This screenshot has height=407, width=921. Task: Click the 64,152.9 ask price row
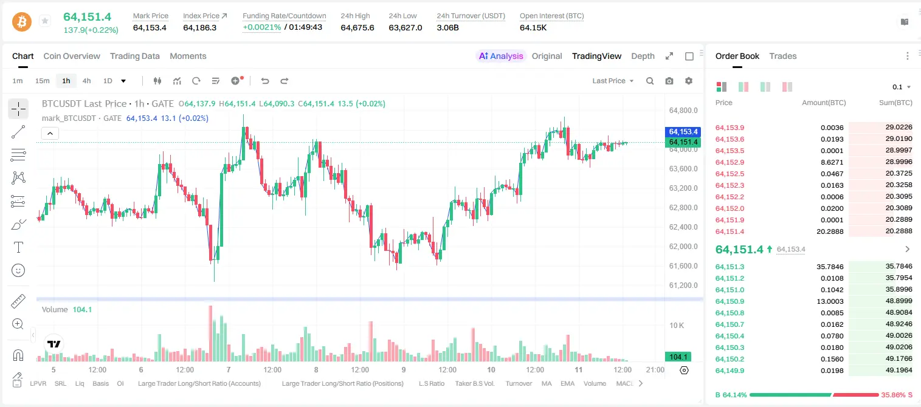coord(813,162)
